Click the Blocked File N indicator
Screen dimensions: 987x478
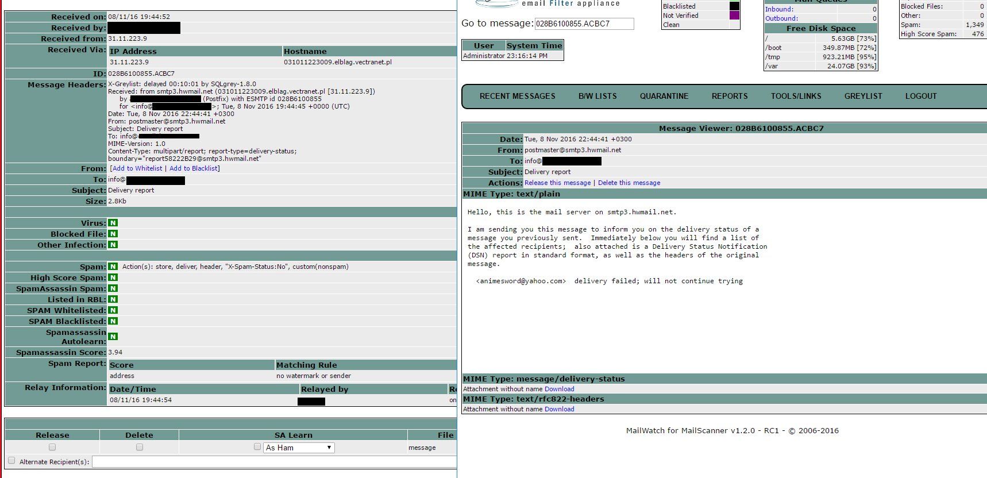pos(113,234)
